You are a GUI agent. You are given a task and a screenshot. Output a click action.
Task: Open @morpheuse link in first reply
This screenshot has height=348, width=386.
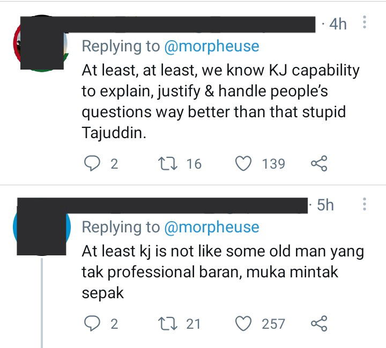tap(211, 46)
